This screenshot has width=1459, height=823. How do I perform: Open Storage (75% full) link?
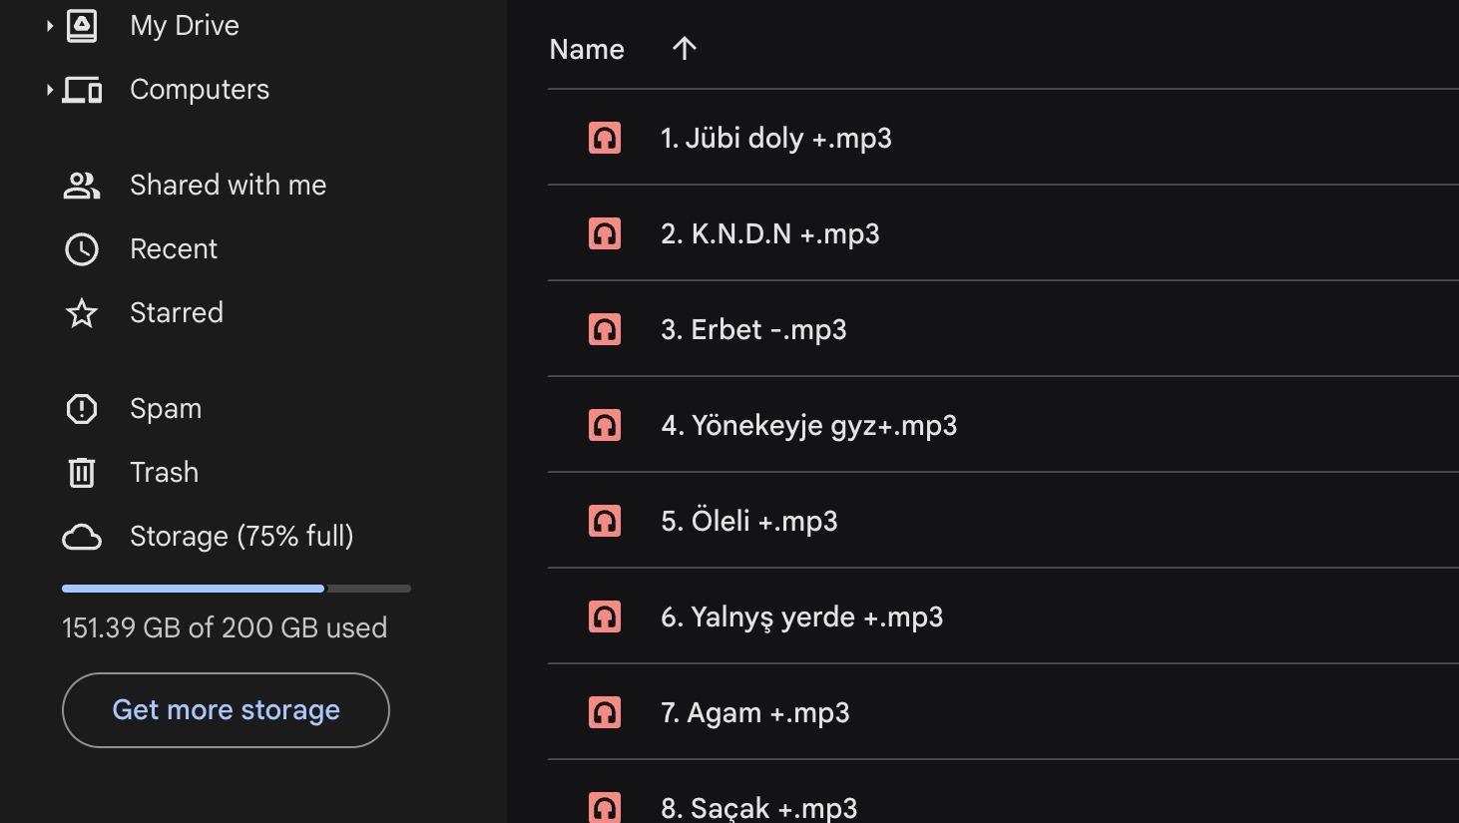point(242,537)
